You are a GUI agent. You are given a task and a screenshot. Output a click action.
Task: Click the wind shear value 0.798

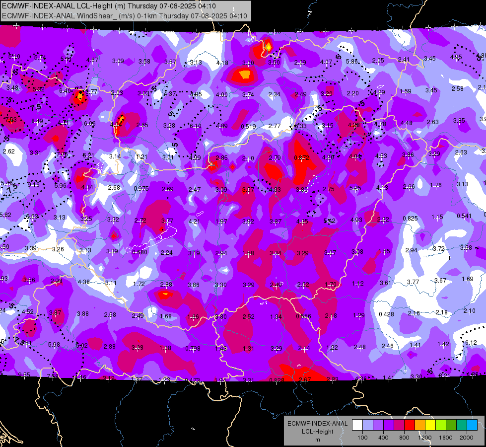(x=193, y=349)
